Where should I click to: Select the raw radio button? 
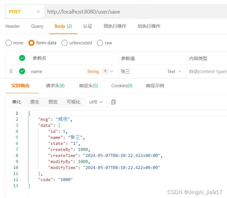pyautogui.click(x=100, y=43)
